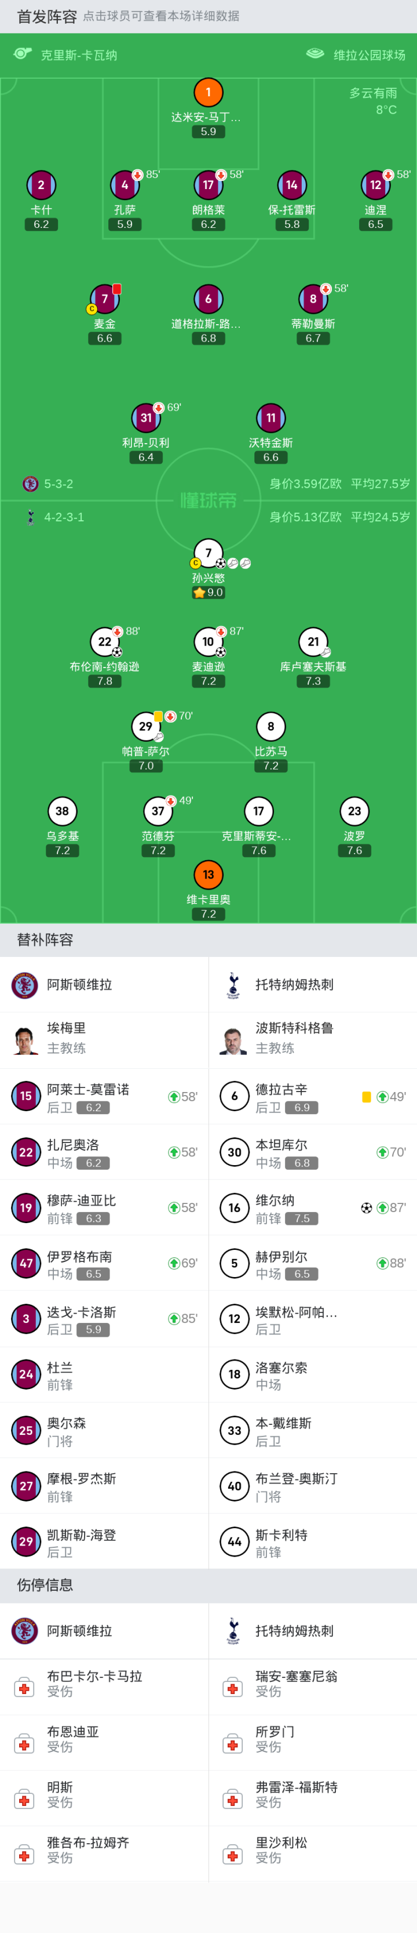Image resolution: width=417 pixels, height=1933 pixels.
Task: Click Son Heung-min's number 7 jersey icon
Action: pos(209,553)
